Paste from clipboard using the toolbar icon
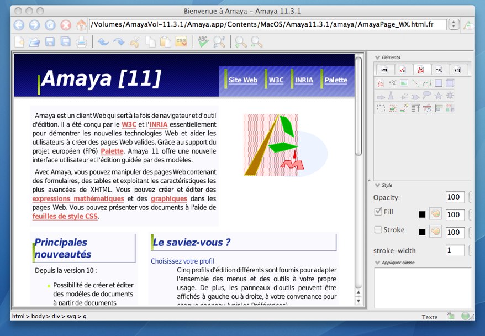 click(x=166, y=41)
